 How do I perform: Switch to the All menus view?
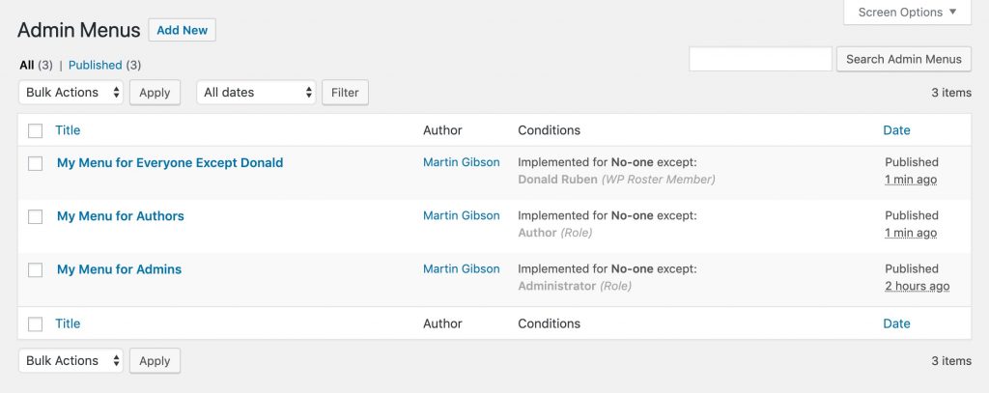26,65
